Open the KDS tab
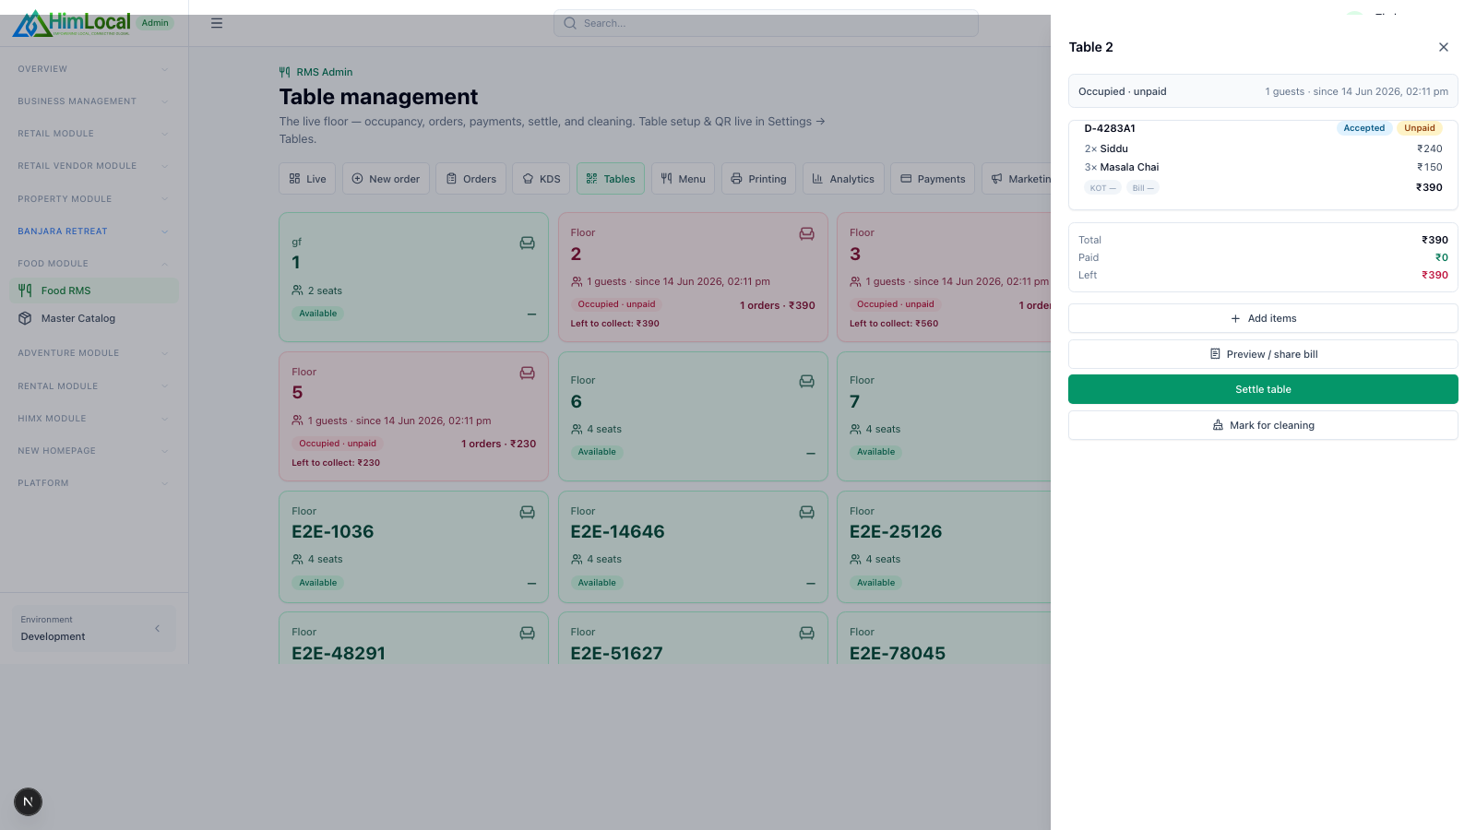The width and height of the screenshot is (1476, 830). pyautogui.click(x=542, y=179)
